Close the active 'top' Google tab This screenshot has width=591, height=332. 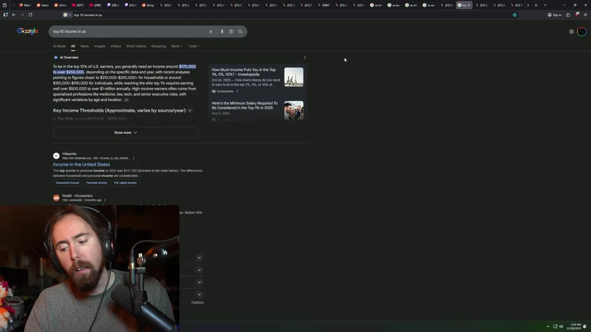pos(469,5)
